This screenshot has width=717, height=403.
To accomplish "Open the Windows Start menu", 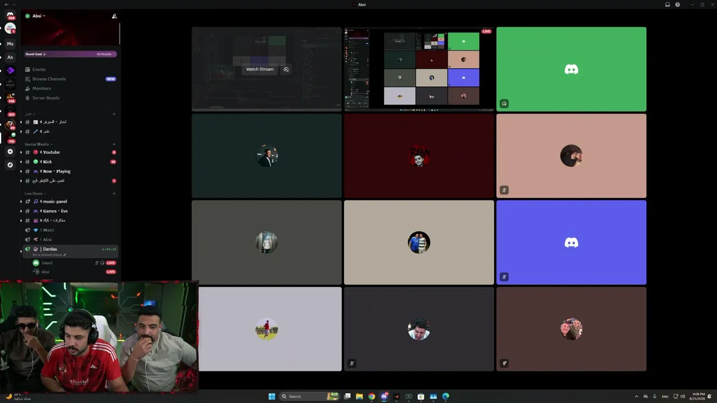I will click(x=272, y=396).
